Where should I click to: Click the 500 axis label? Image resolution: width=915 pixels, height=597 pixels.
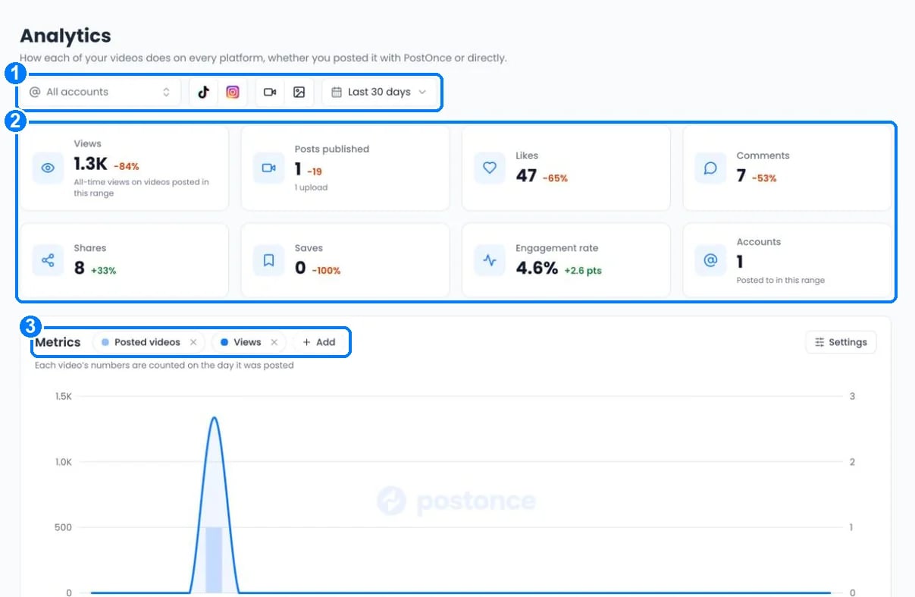click(63, 527)
